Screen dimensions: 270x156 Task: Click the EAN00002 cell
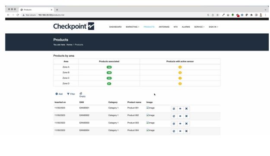coord(84,115)
